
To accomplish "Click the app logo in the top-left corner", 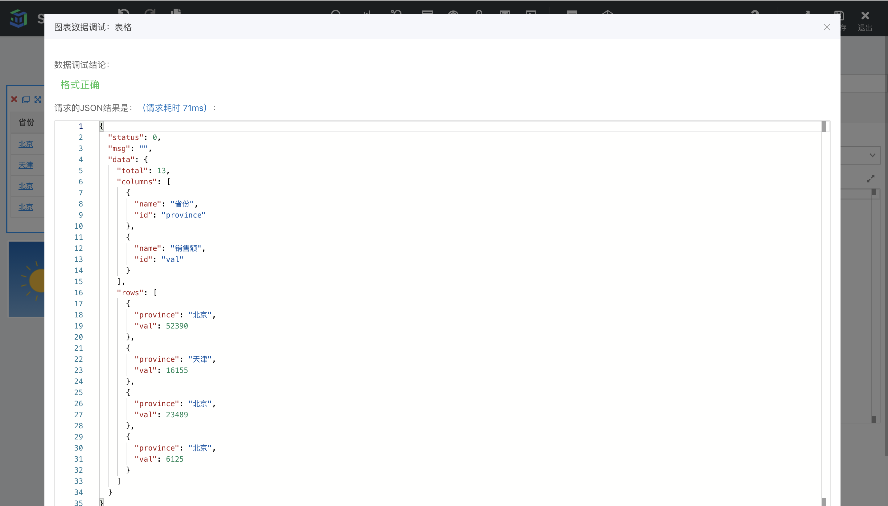I will pyautogui.click(x=18, y=18).
